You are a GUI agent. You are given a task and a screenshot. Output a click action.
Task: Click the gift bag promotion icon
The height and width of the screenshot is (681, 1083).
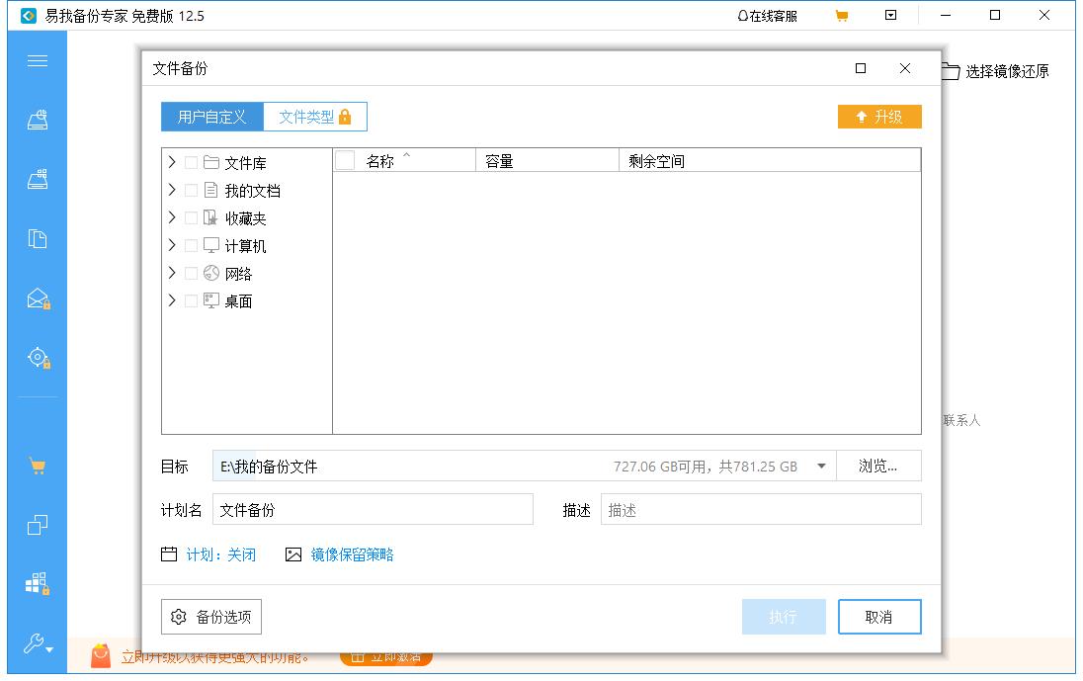coord(101,655)
